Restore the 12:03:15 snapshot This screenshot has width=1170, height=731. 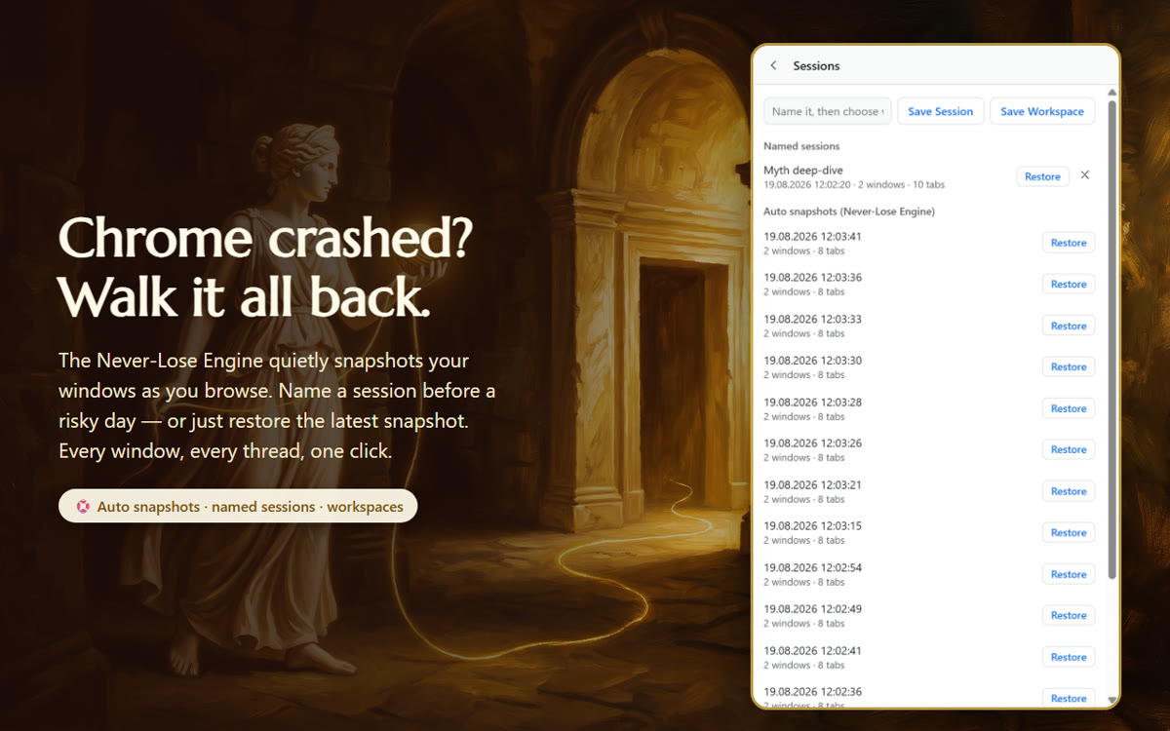[x=1069, y=533]
